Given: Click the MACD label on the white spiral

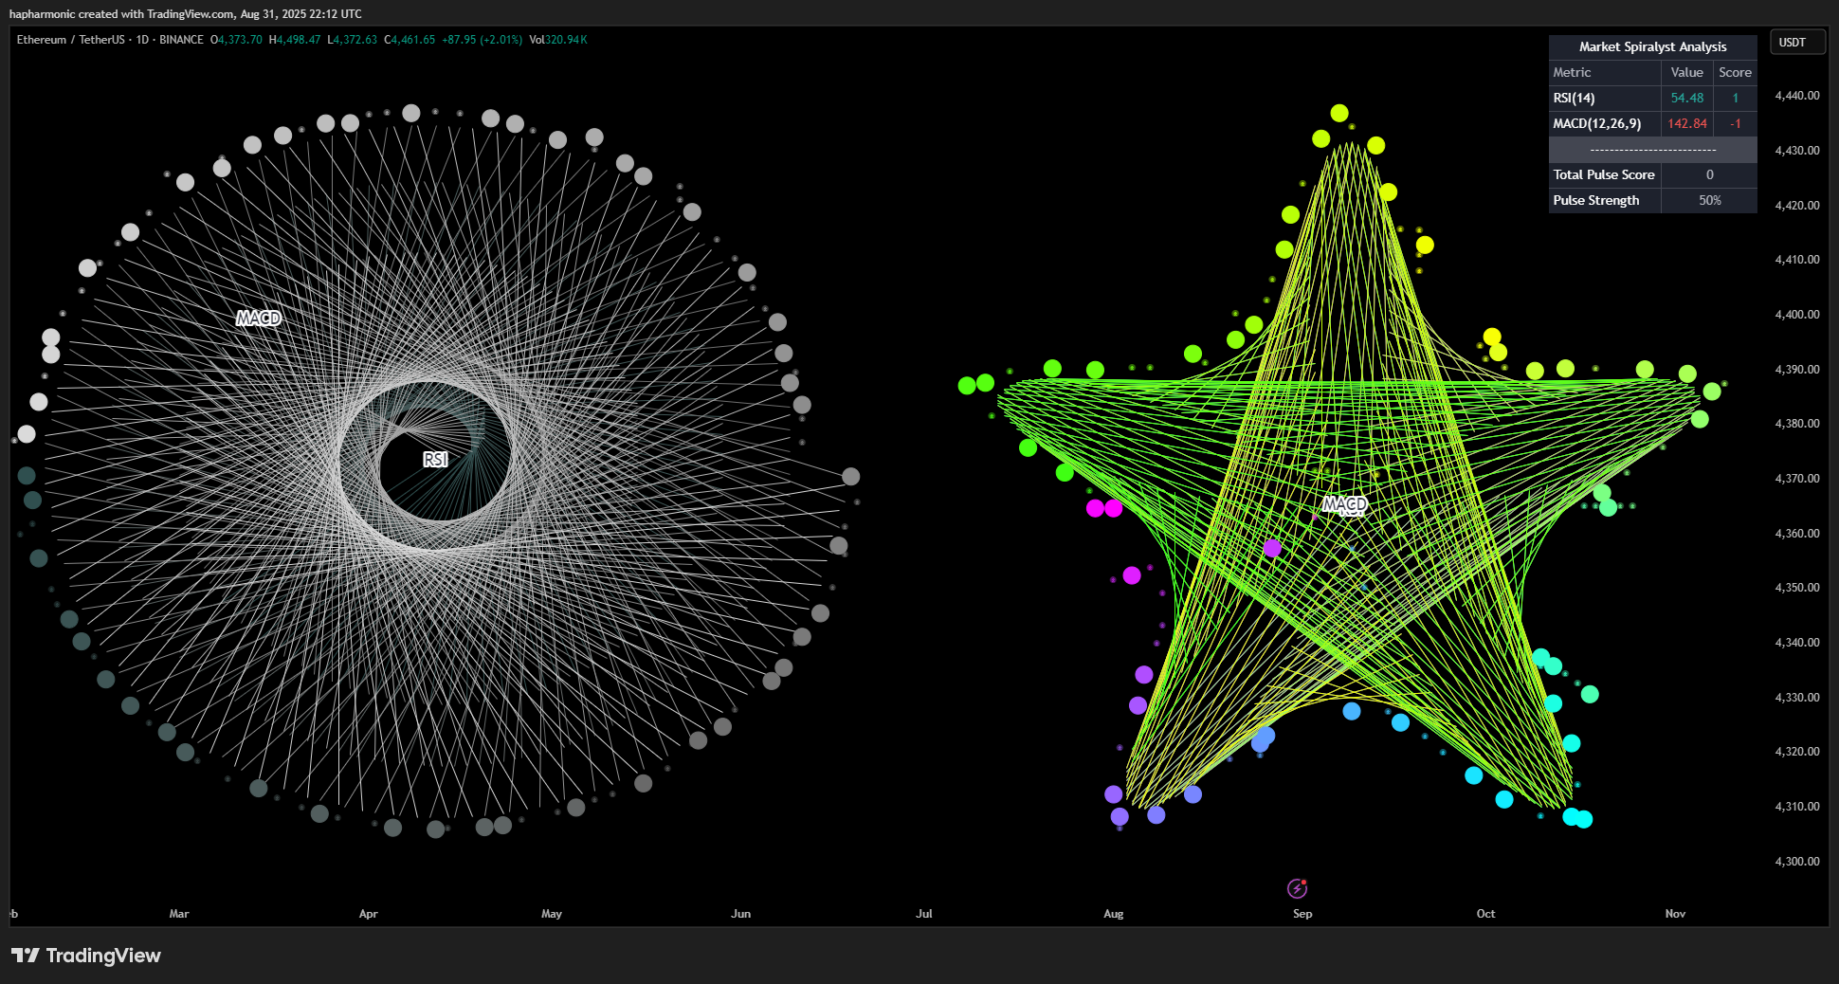Looking at the screenshot, I should pos(259,319).
